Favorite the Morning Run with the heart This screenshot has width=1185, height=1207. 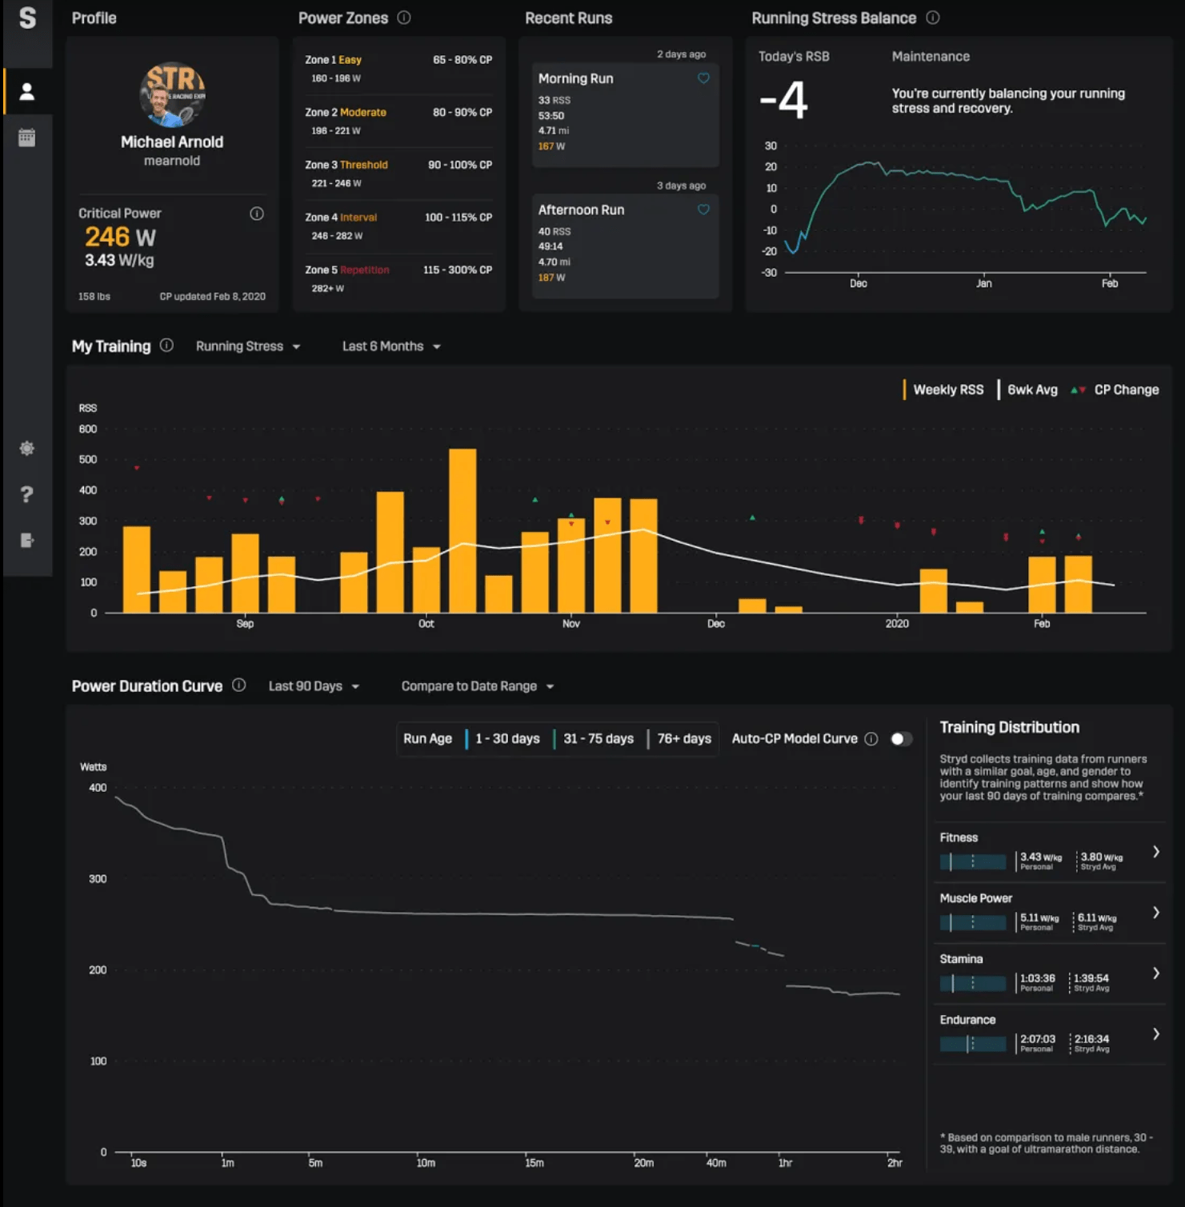703,78
